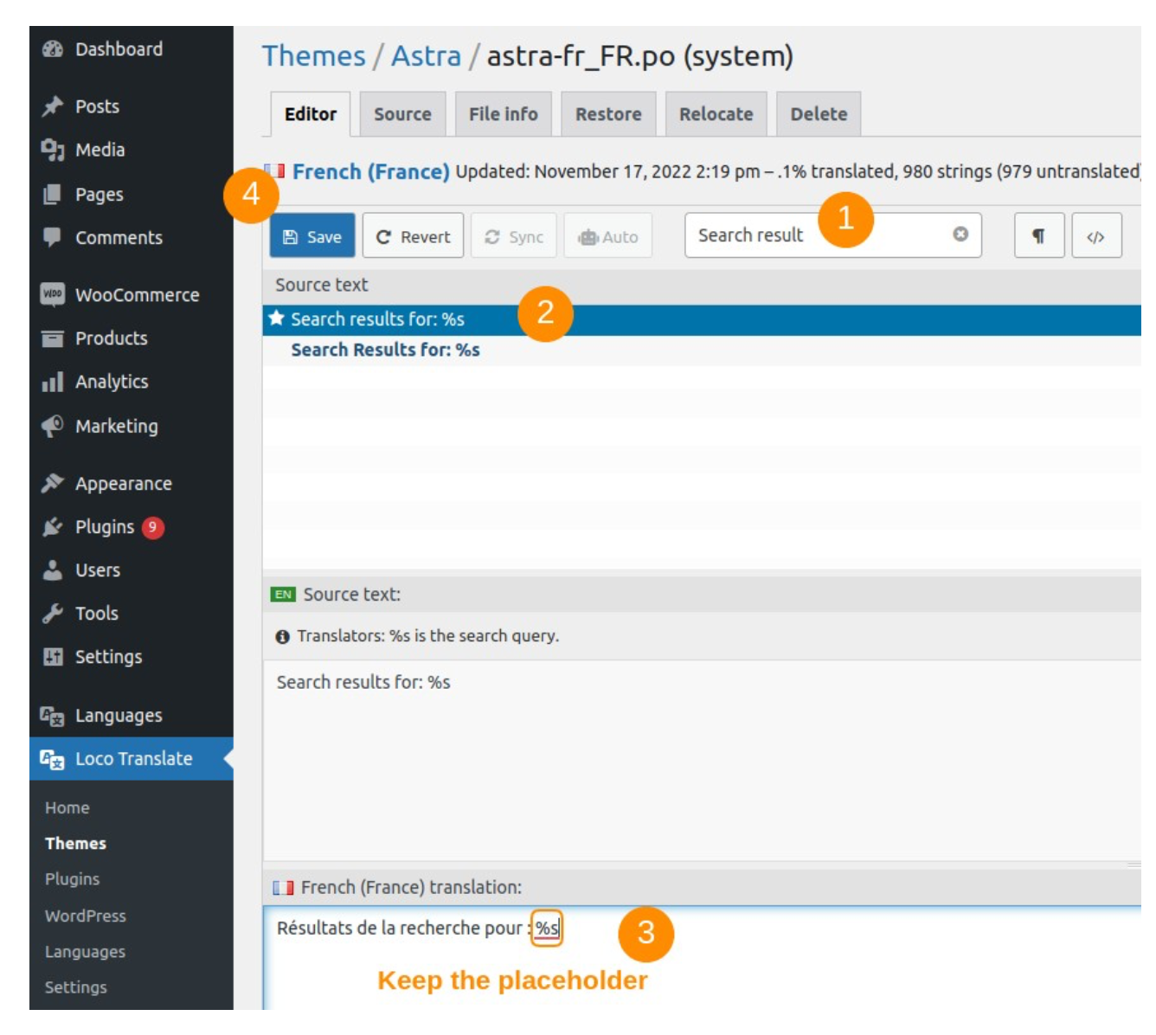Click the star on selected string row
This screenshot has width=1156, height=1035.
pos(277,318)
